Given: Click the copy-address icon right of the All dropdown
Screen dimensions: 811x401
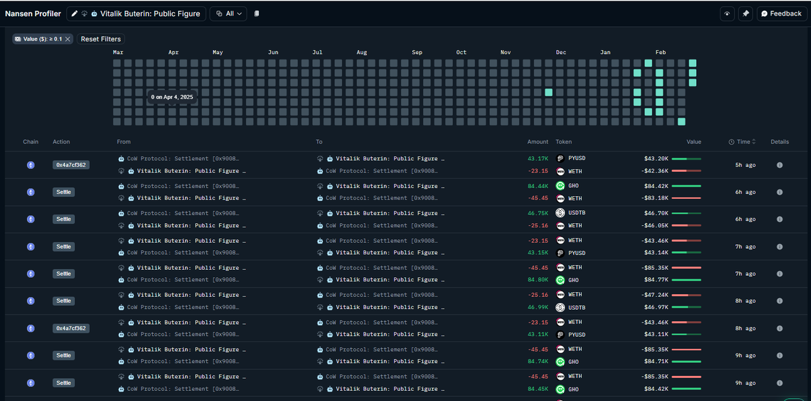Looking at the screenshot, I should (257, 13).
